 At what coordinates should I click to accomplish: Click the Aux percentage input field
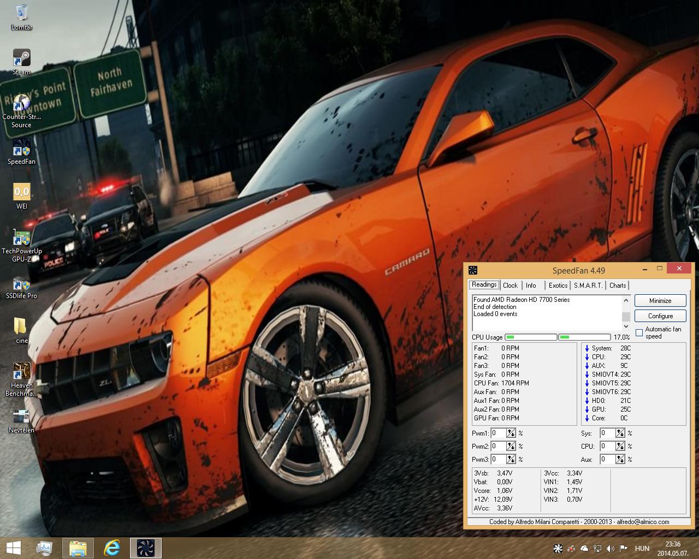(608, 460)
